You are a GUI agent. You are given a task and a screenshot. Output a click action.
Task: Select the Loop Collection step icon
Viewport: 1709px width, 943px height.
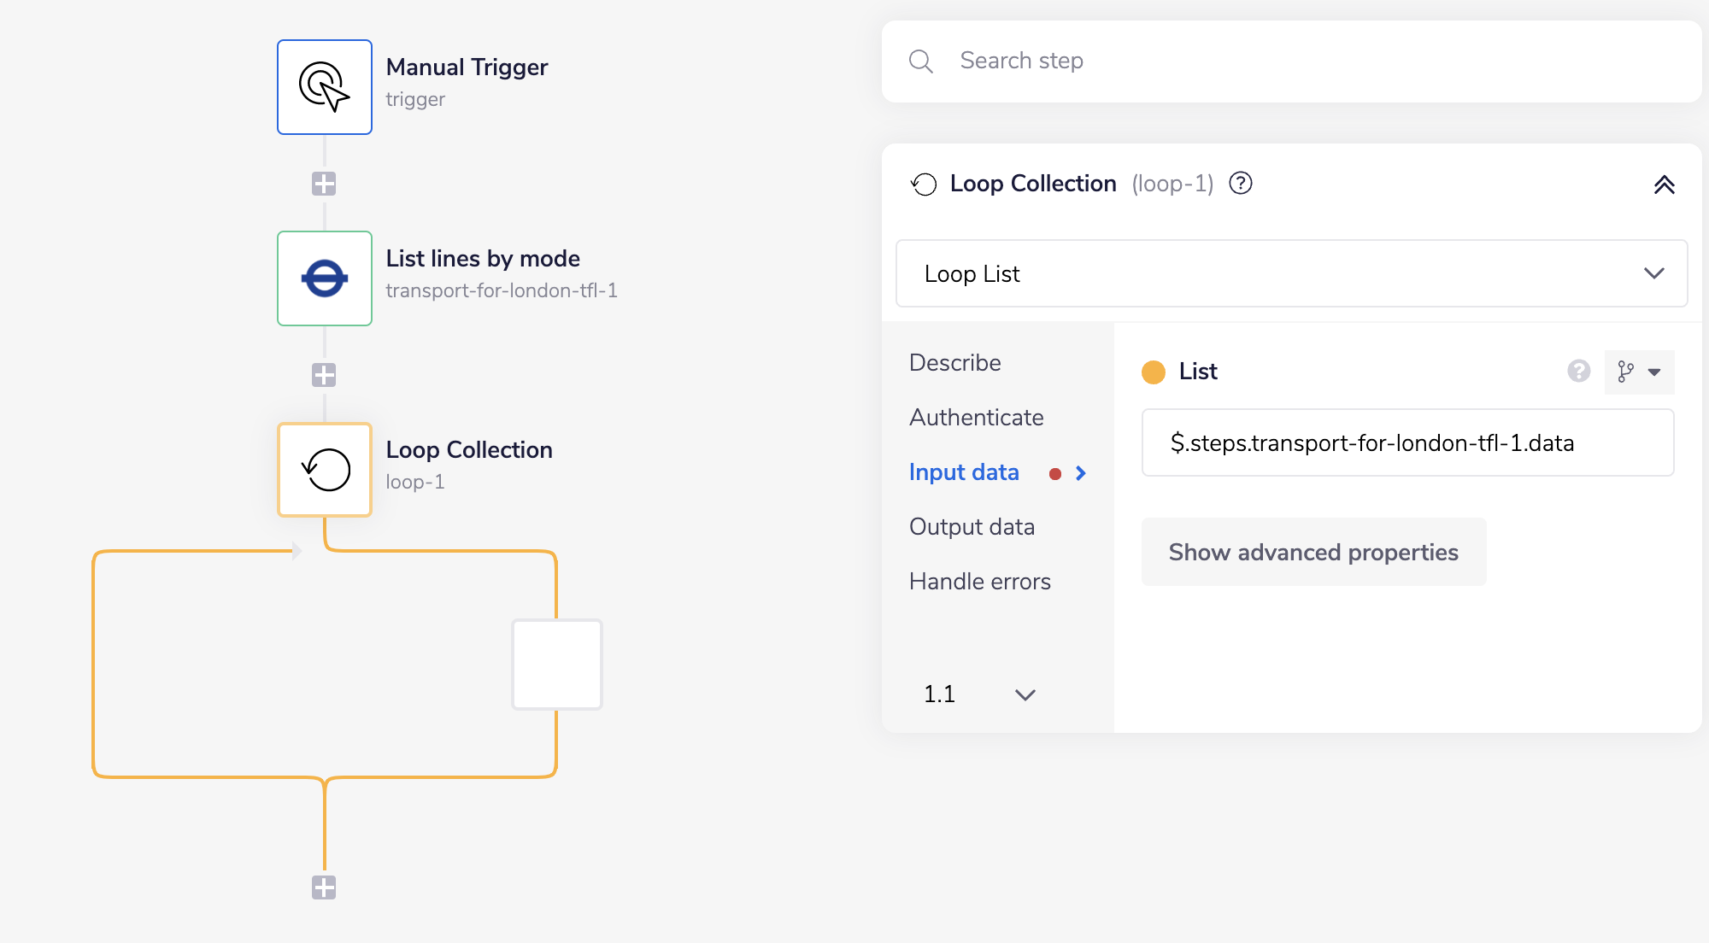click(325, 470)
